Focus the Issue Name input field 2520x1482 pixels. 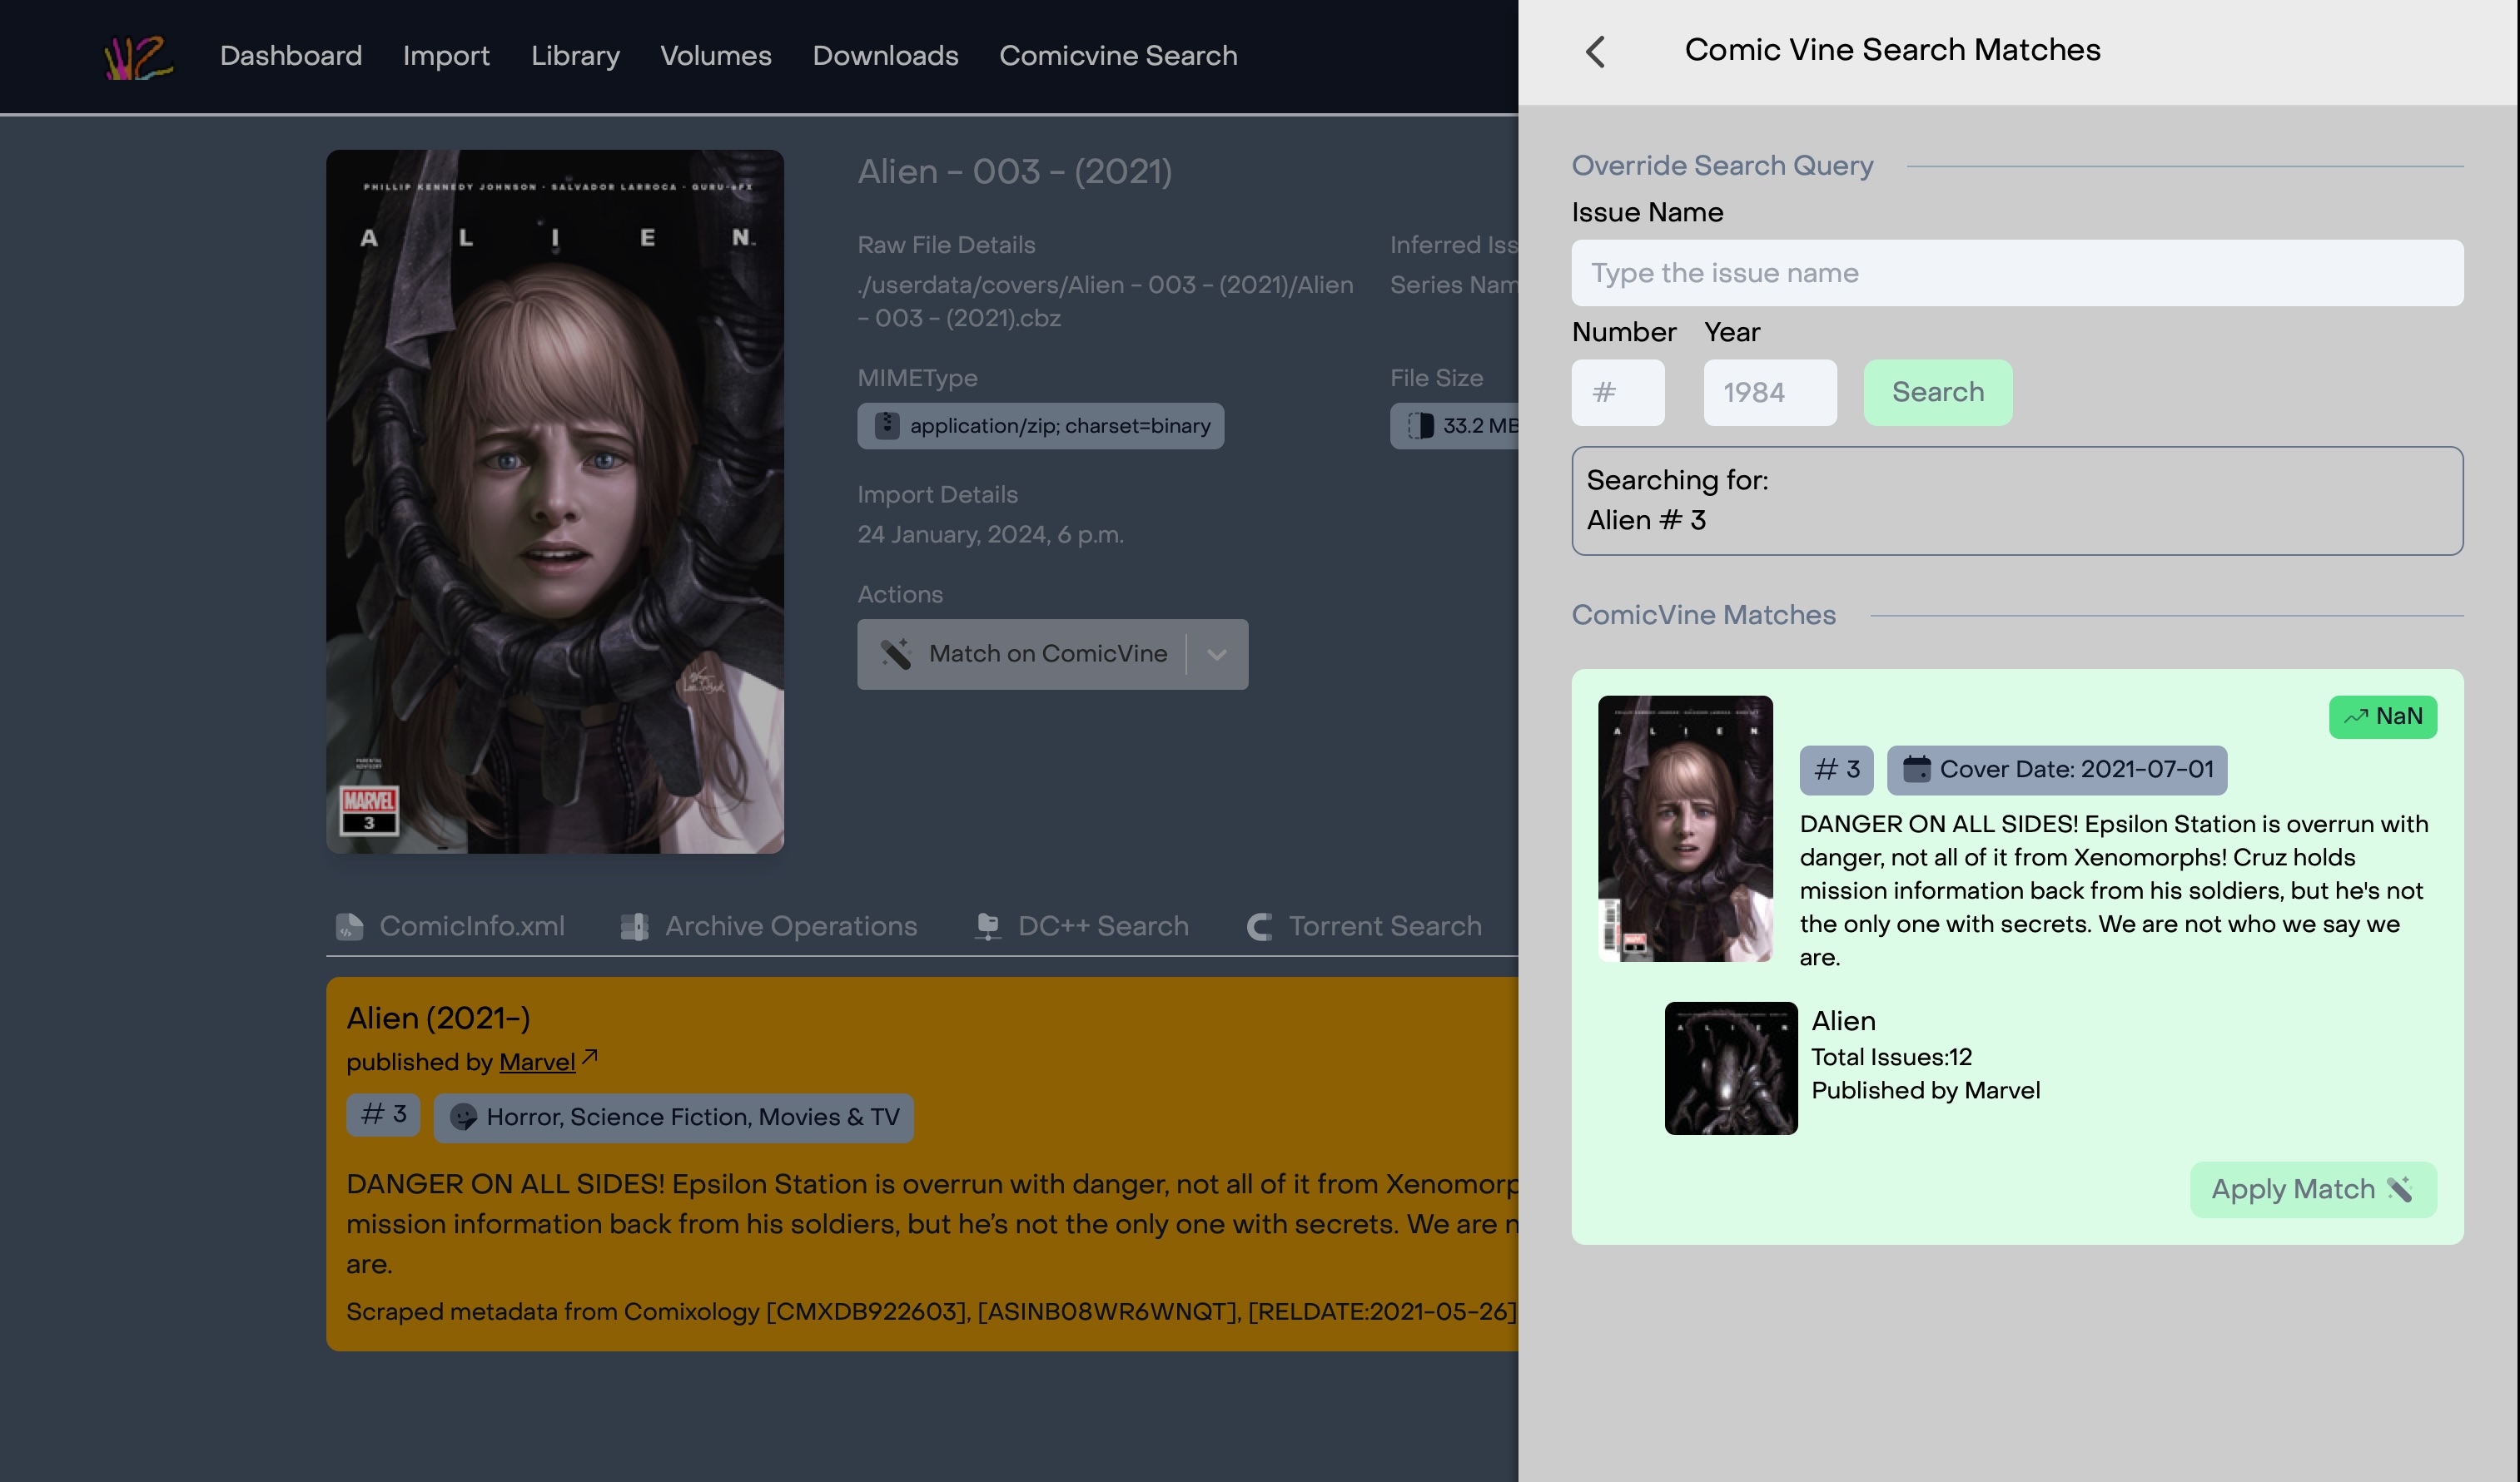tap(2016, 273)
